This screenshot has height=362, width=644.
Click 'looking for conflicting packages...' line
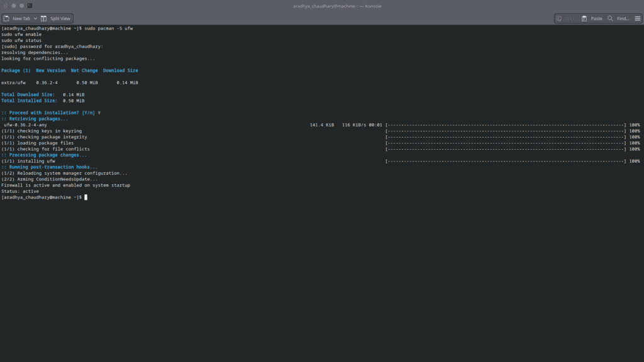pyautogui.click(x=48, y=58)
